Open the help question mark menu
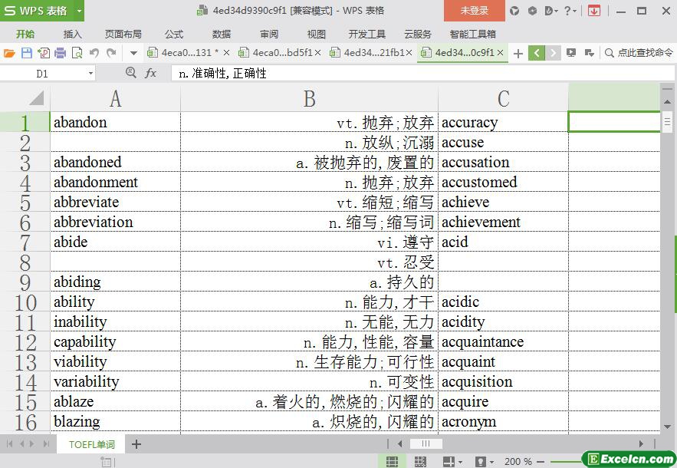 point(570,11)
